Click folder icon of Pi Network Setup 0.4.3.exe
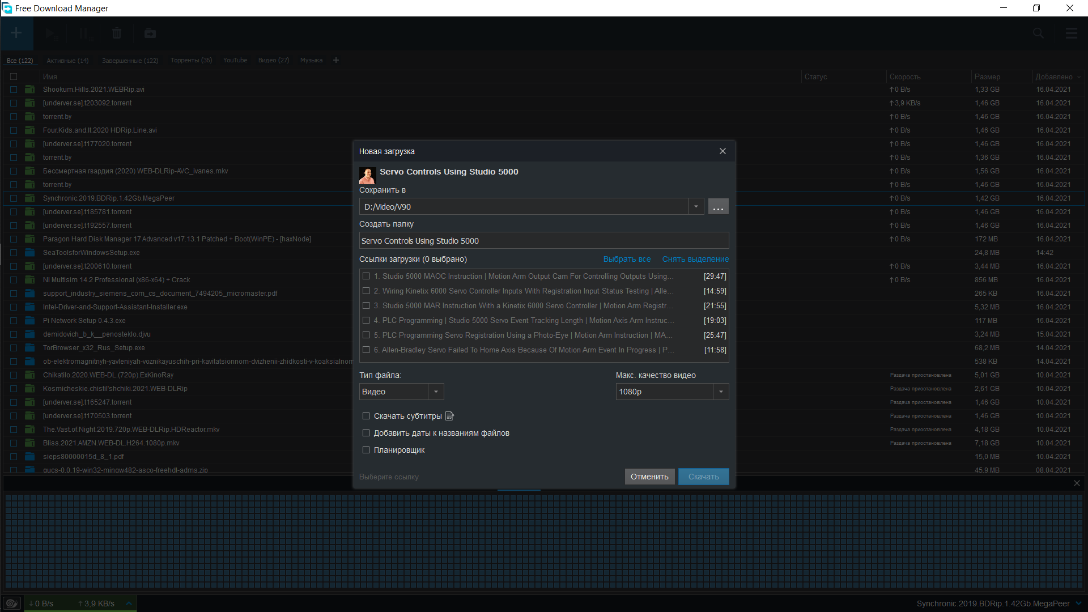The width and height of the screenshot is (1088, 612). (30, 321)
